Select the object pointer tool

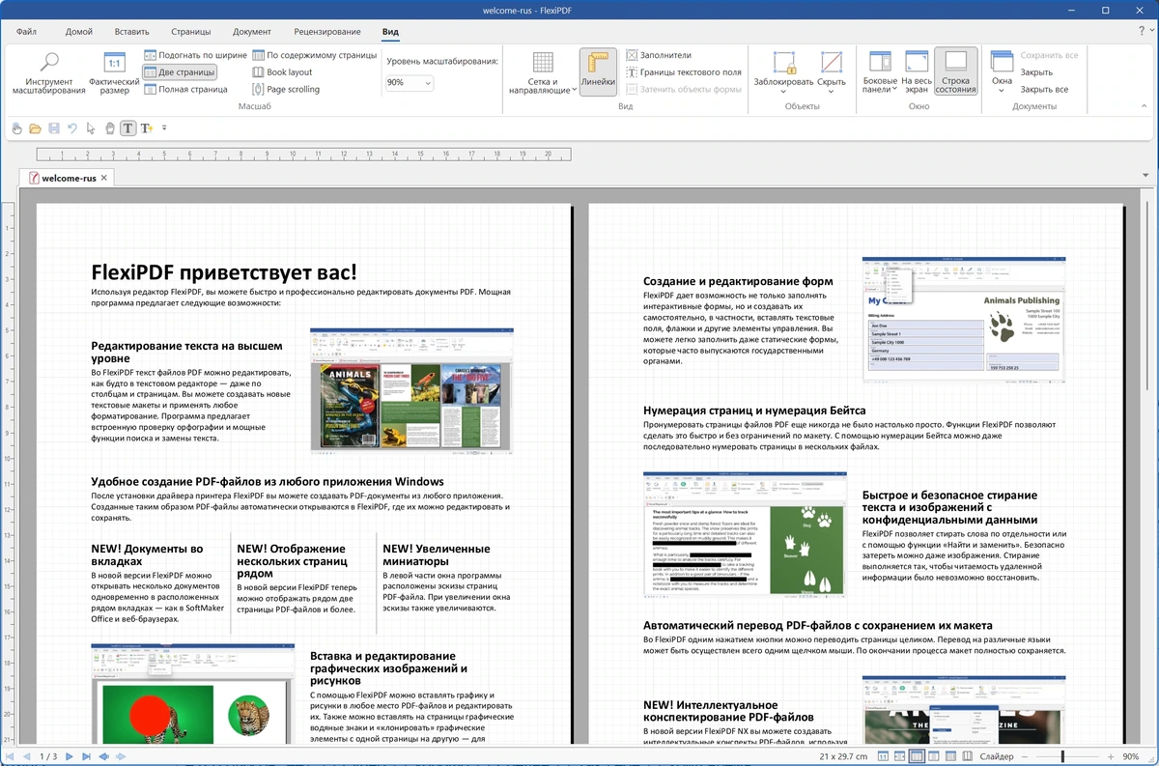(91, 128)
